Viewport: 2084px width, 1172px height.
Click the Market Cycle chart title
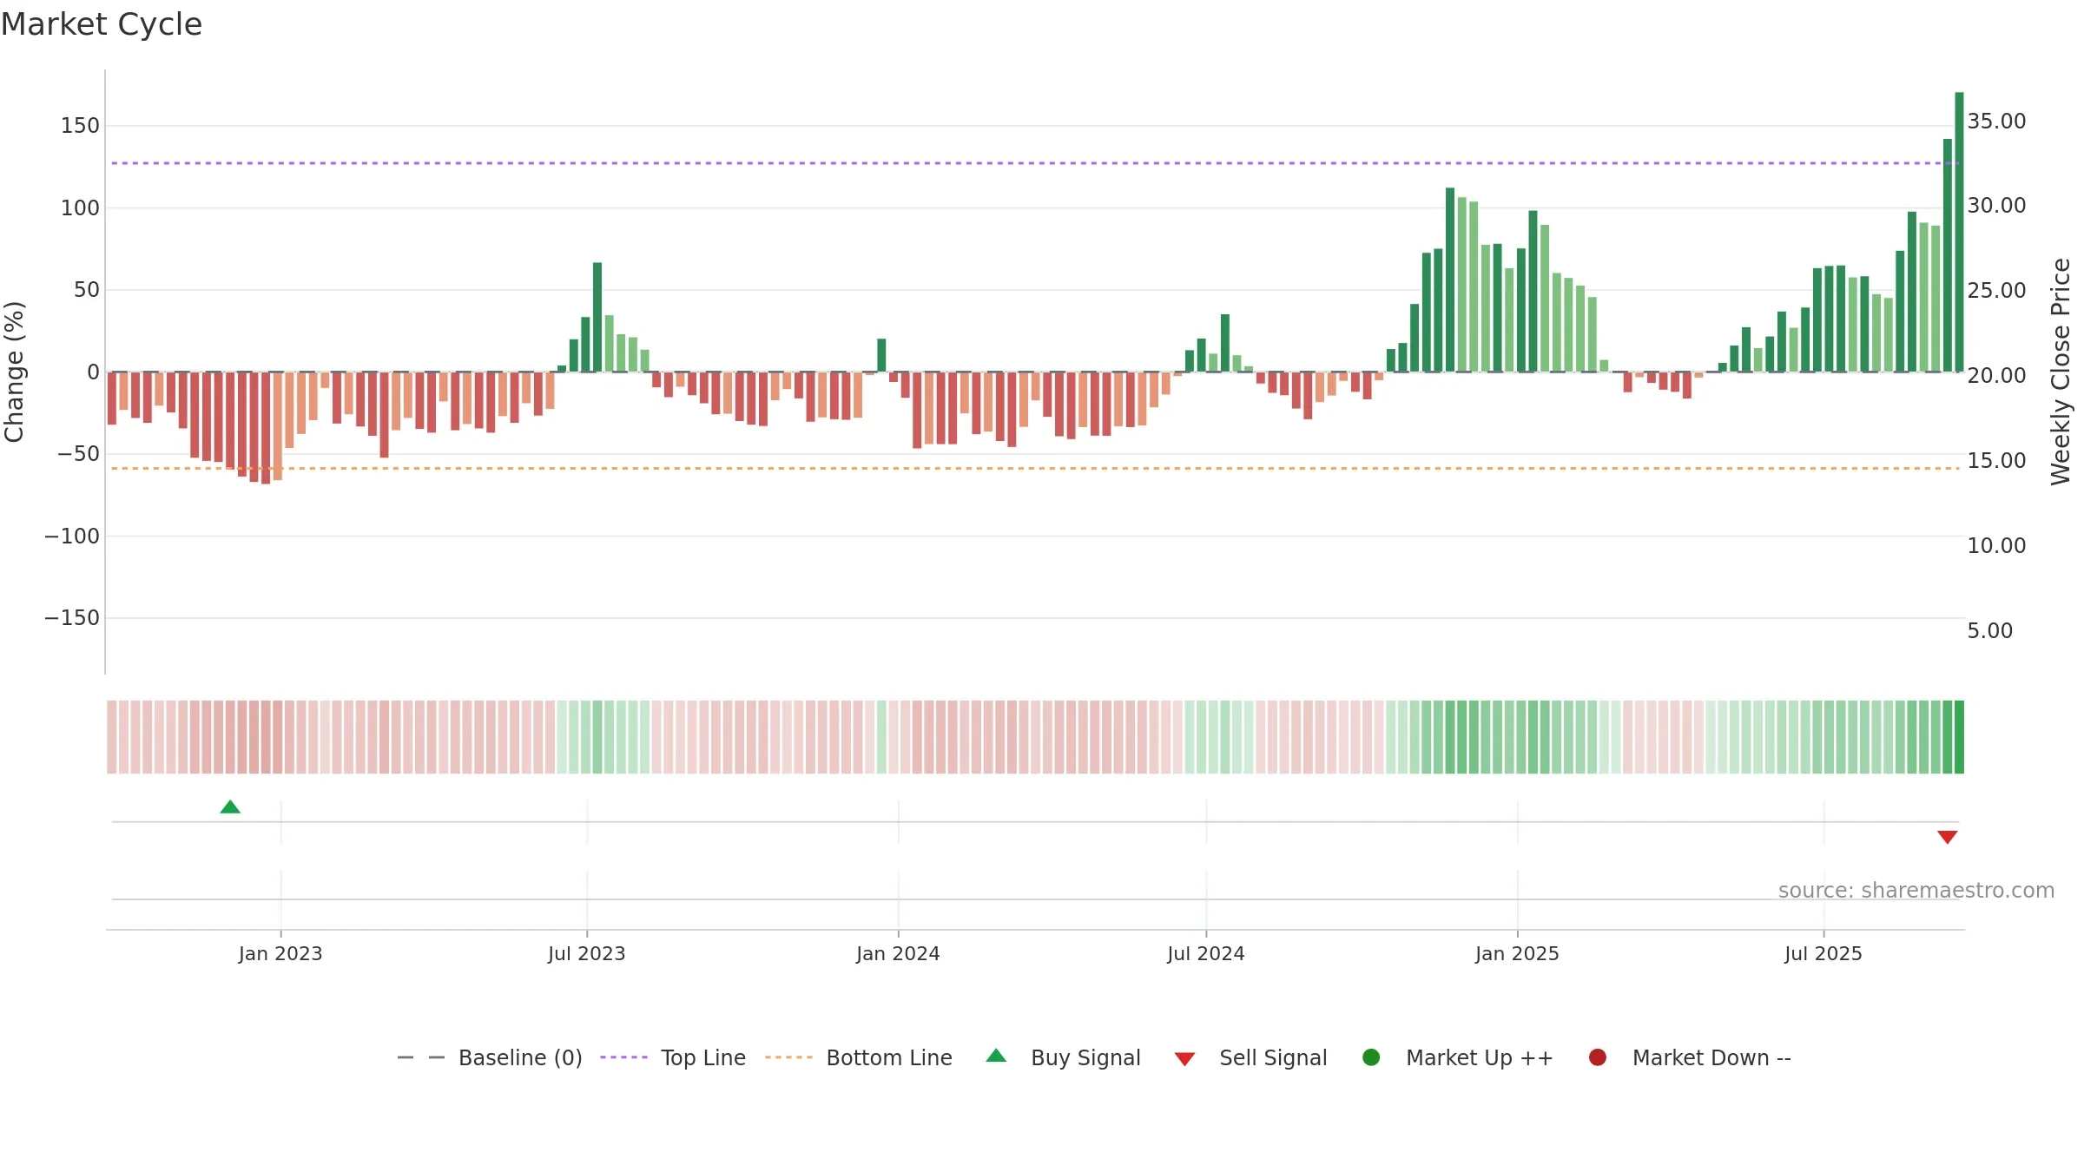(102, 24)
